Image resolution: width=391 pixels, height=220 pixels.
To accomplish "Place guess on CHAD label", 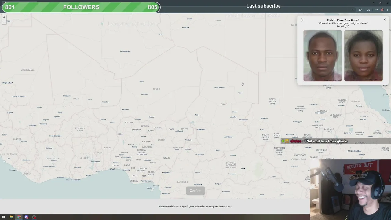I will coord(224,104).
